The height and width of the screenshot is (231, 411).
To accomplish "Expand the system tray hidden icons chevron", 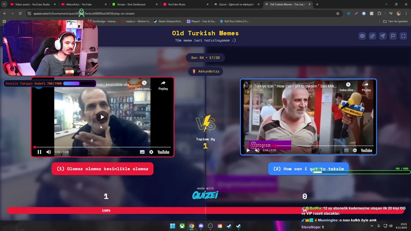I will [372, 226].
